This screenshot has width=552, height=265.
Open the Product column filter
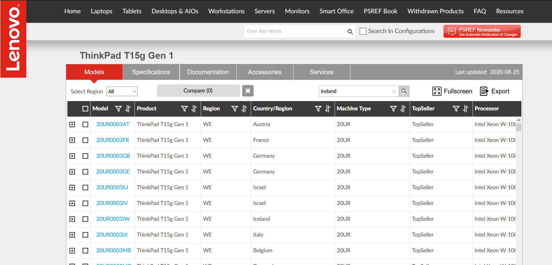184,109
